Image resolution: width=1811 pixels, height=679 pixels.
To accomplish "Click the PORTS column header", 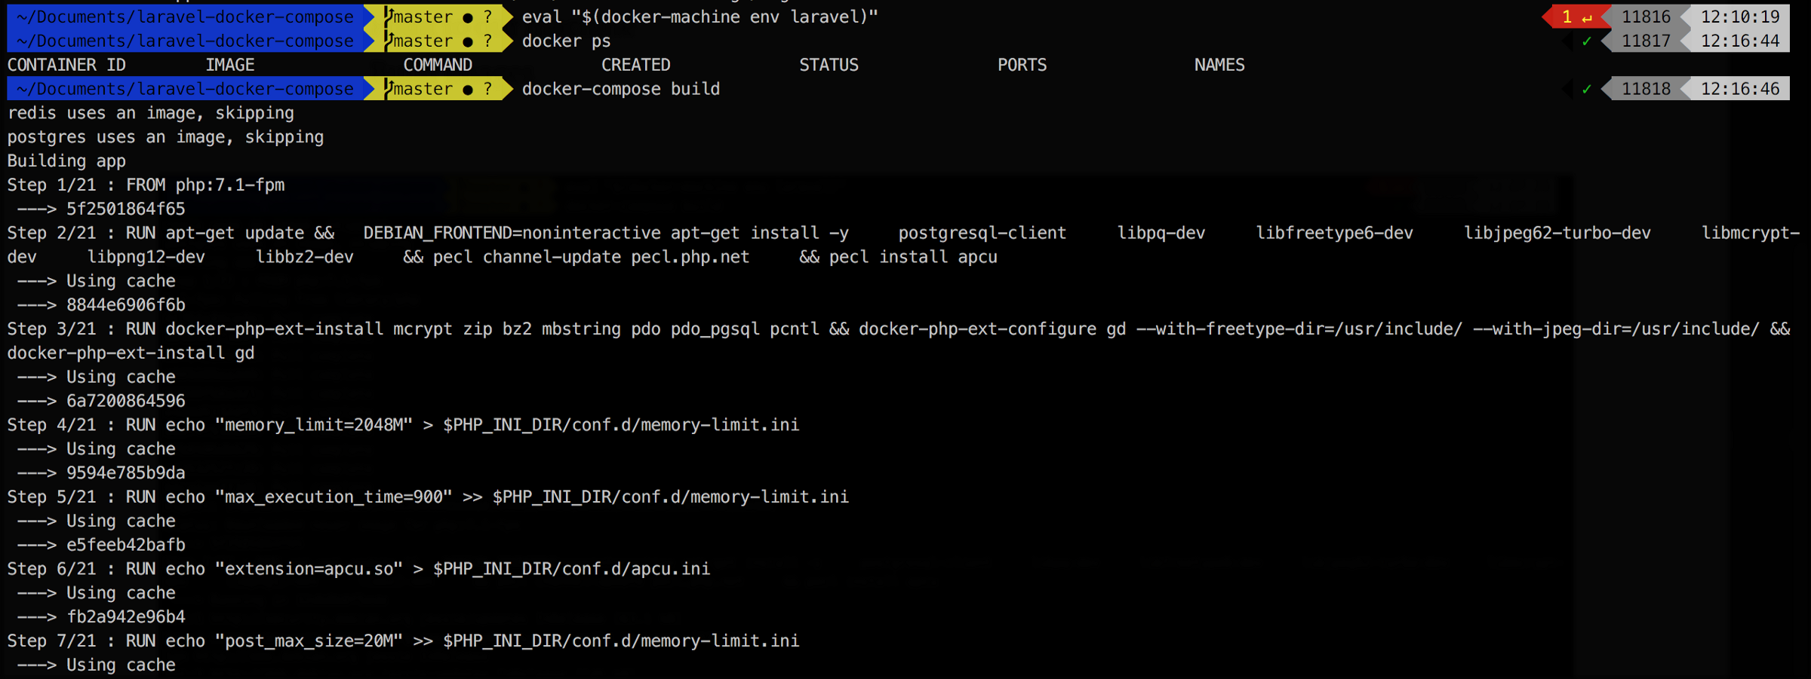I will click(x=1022, y=65).
